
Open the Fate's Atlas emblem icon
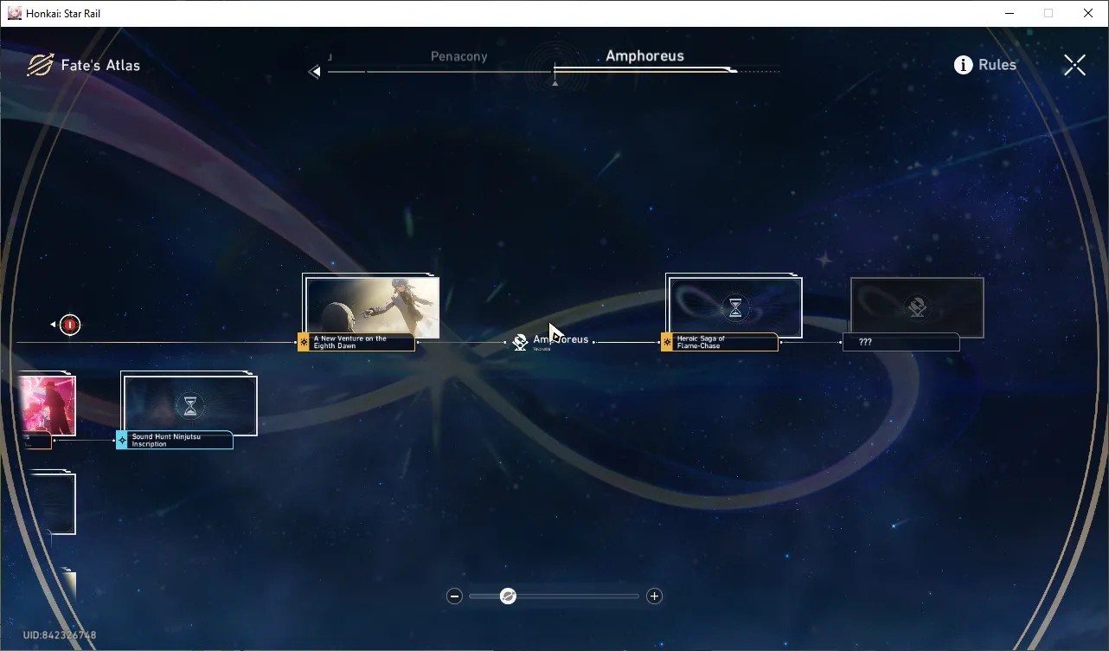coord(40,65)
